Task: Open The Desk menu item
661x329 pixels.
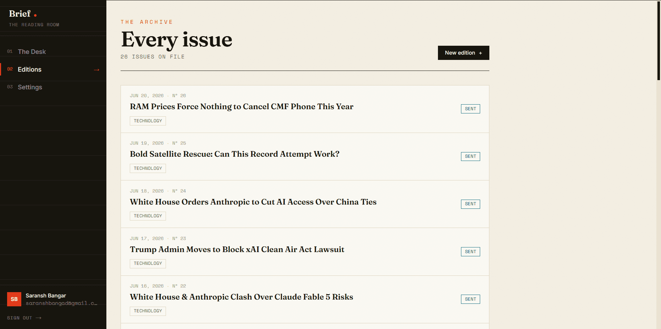Action: 53,52
